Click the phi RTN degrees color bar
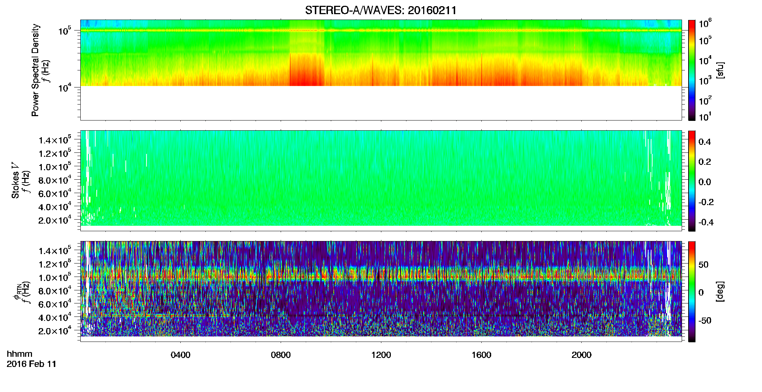The image size is (762, 392). tap(692, 291)
